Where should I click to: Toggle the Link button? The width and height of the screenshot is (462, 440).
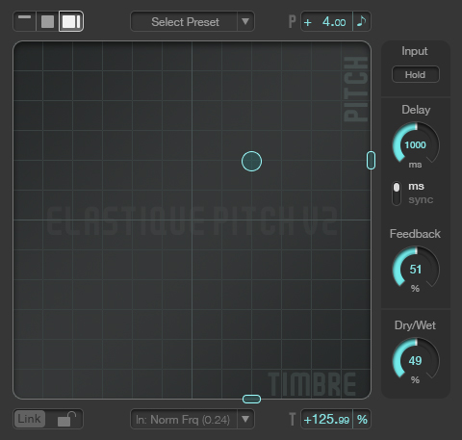click(30, 419)
